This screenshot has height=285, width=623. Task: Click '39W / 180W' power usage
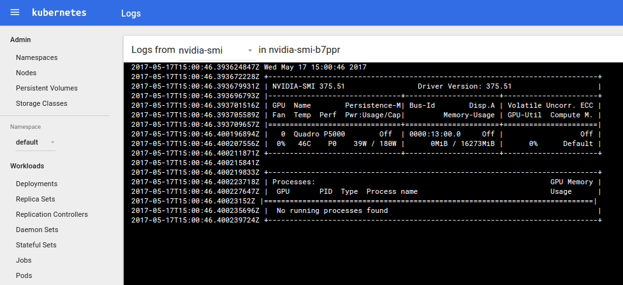tap(375, 143)
